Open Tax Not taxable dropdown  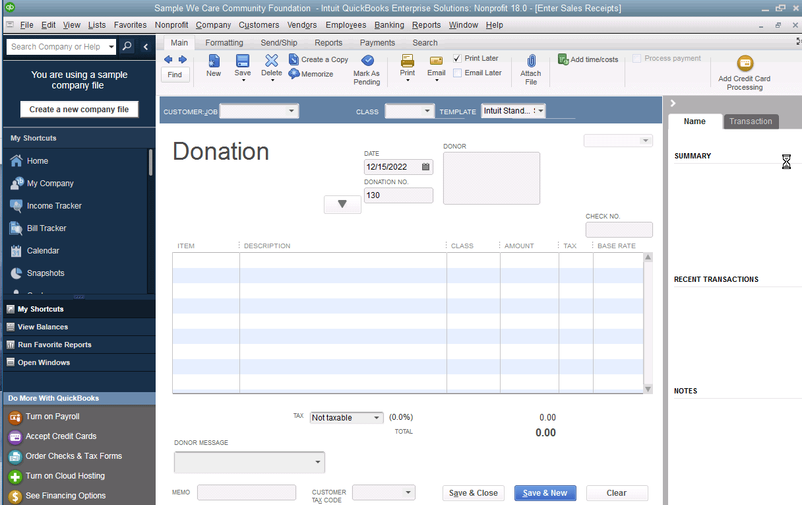tap(377, 418)
